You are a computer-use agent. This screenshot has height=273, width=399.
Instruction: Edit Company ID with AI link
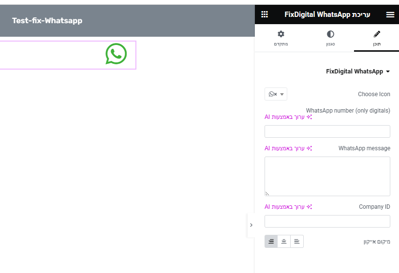coord(288,207)
